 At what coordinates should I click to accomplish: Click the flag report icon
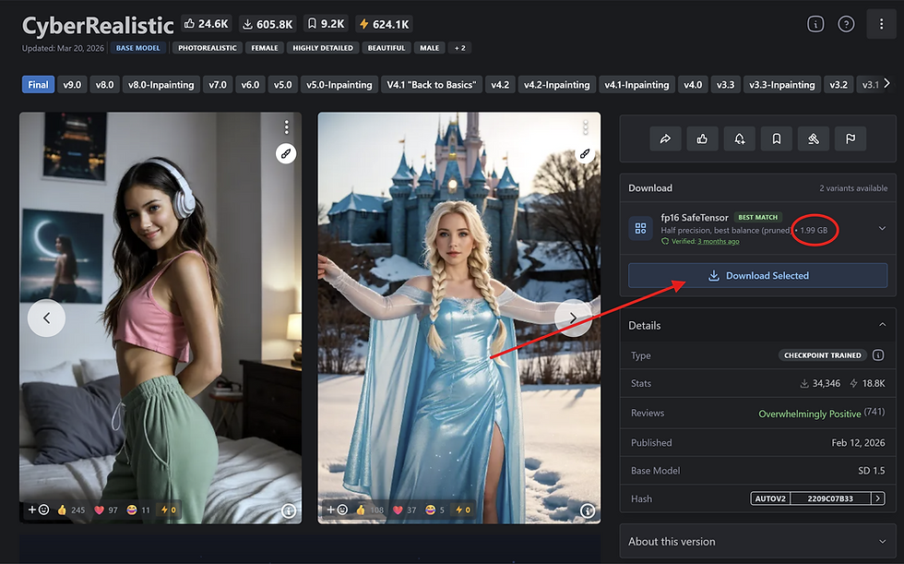[850, 139]
